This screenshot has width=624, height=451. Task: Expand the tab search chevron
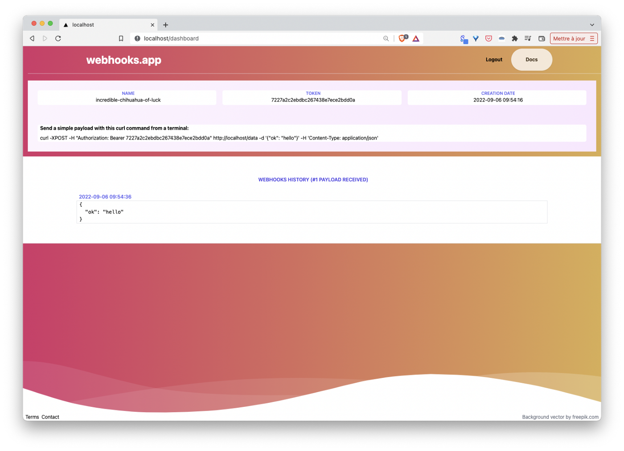click(592, 25)
